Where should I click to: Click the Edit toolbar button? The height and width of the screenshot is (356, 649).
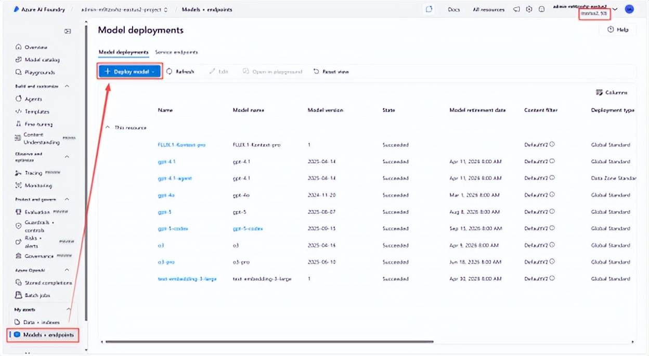tap(218, 72)
